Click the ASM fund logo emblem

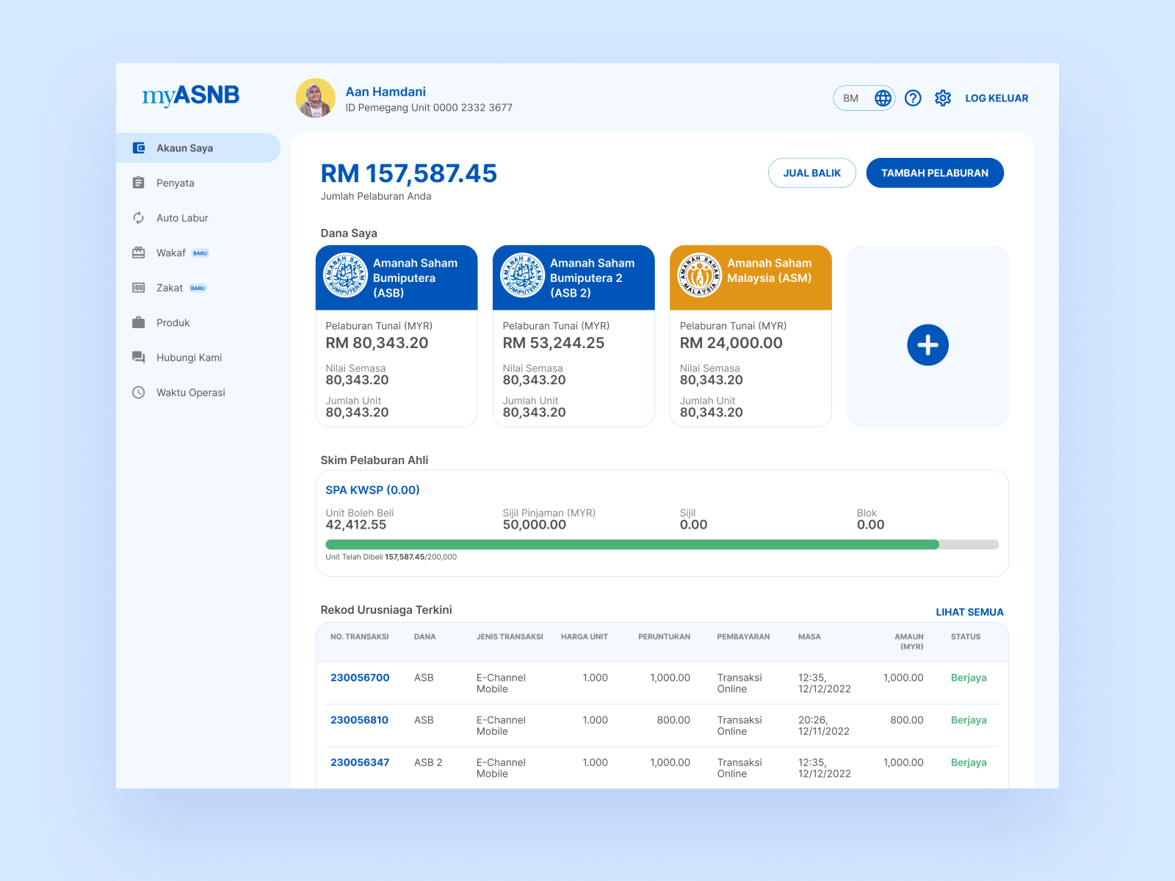(x=700, y=275)
